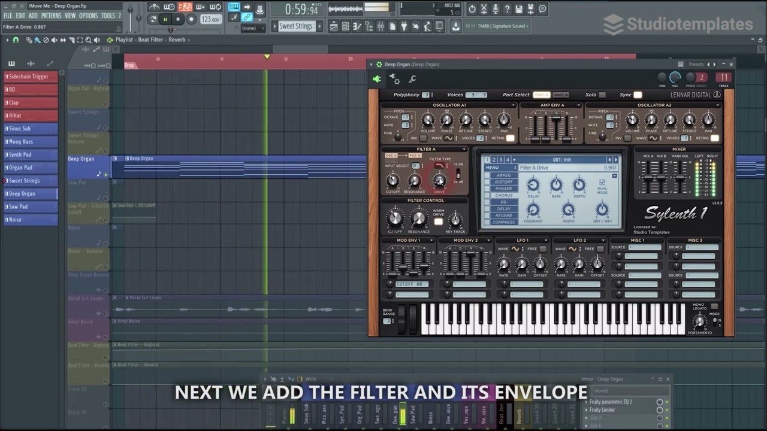
Task: Enable the PHASER effect checkbox
Action: [x=487, y=189]
